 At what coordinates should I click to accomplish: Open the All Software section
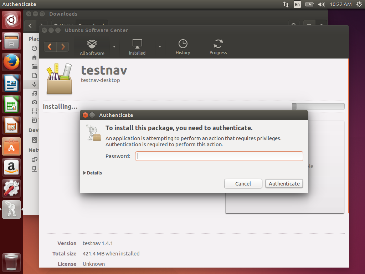click(92, 47)
